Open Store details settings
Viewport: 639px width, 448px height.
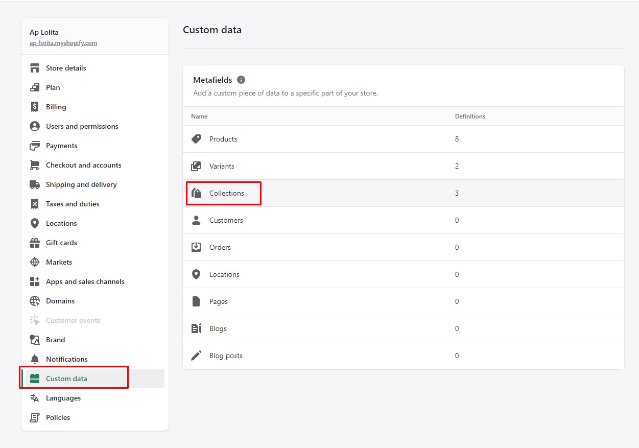(66, 68)
